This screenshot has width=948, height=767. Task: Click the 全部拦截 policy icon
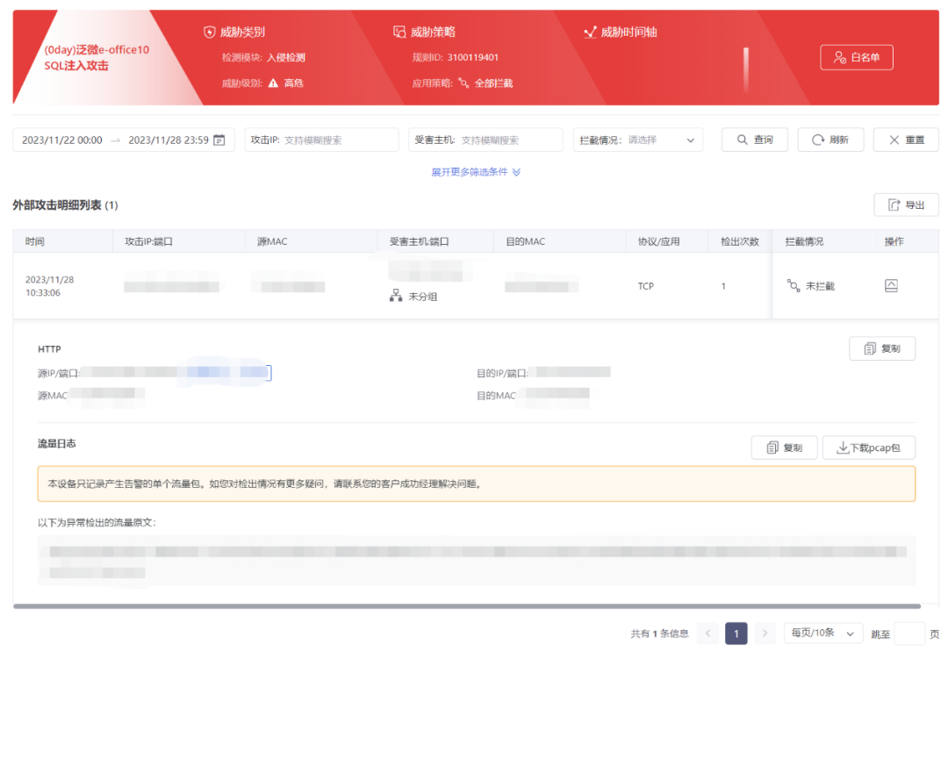463,82
